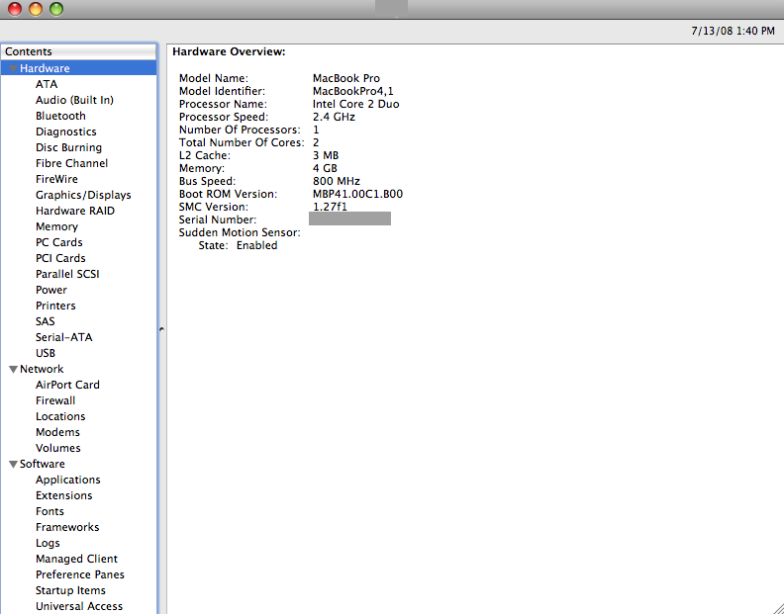The width and height of the screenshot is (784, 614).
Task: Open the Diagnostics entry
Action: click(66, 132)
